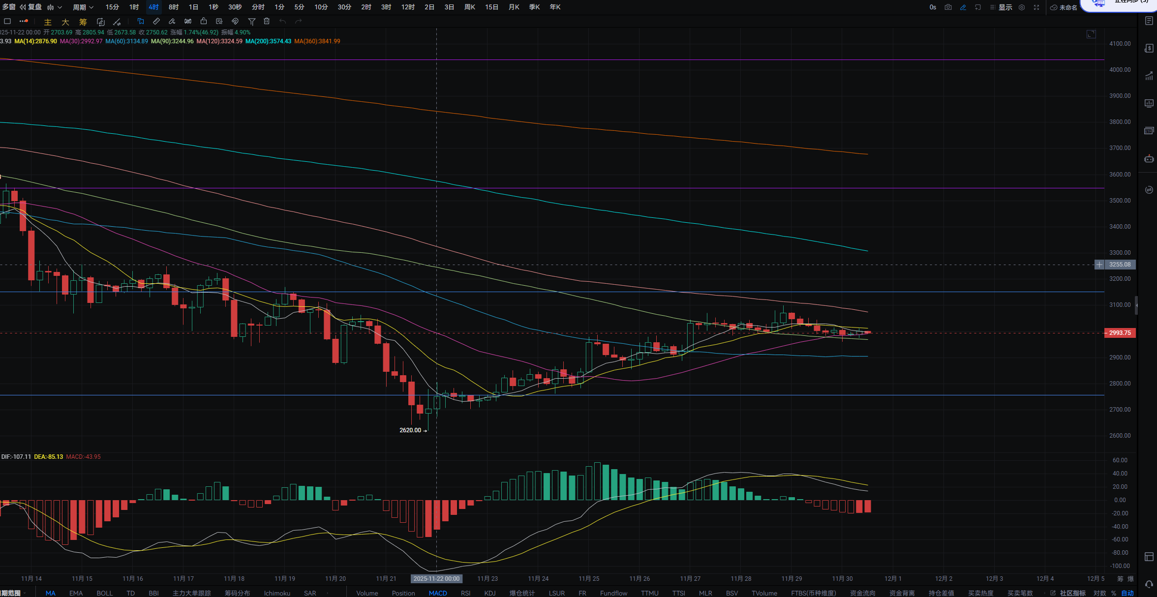Click the lock drawings icon

[x=203, y=21]
